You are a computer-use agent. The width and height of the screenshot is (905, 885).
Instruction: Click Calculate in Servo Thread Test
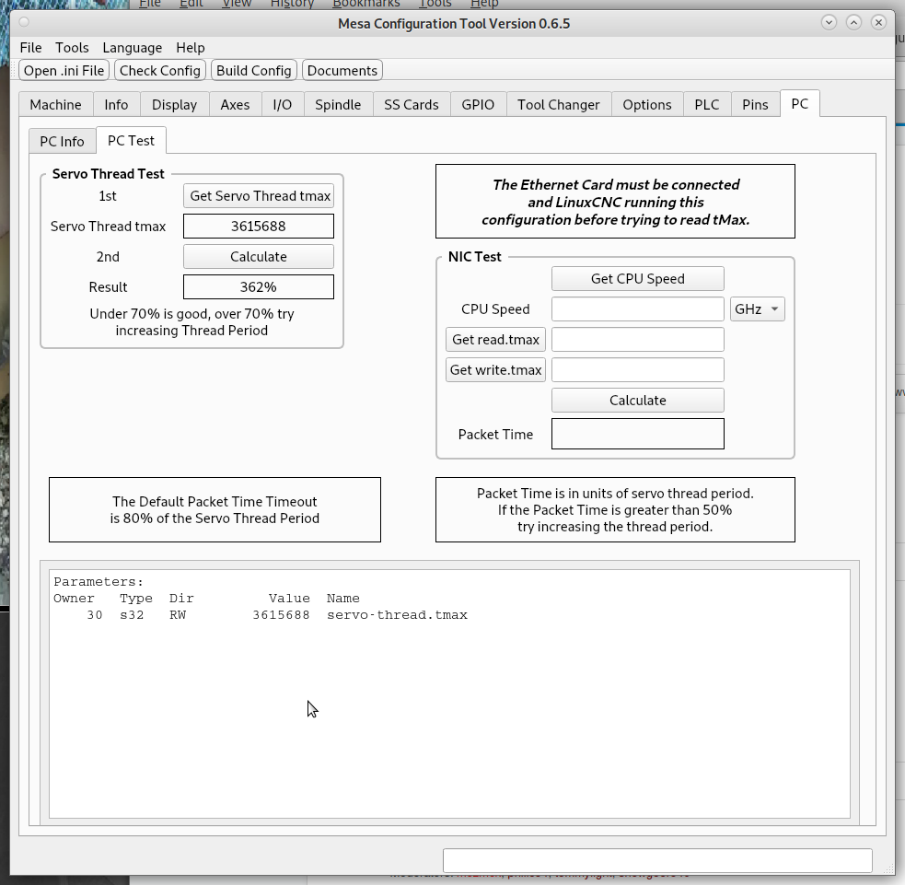(x=259, y=257)
